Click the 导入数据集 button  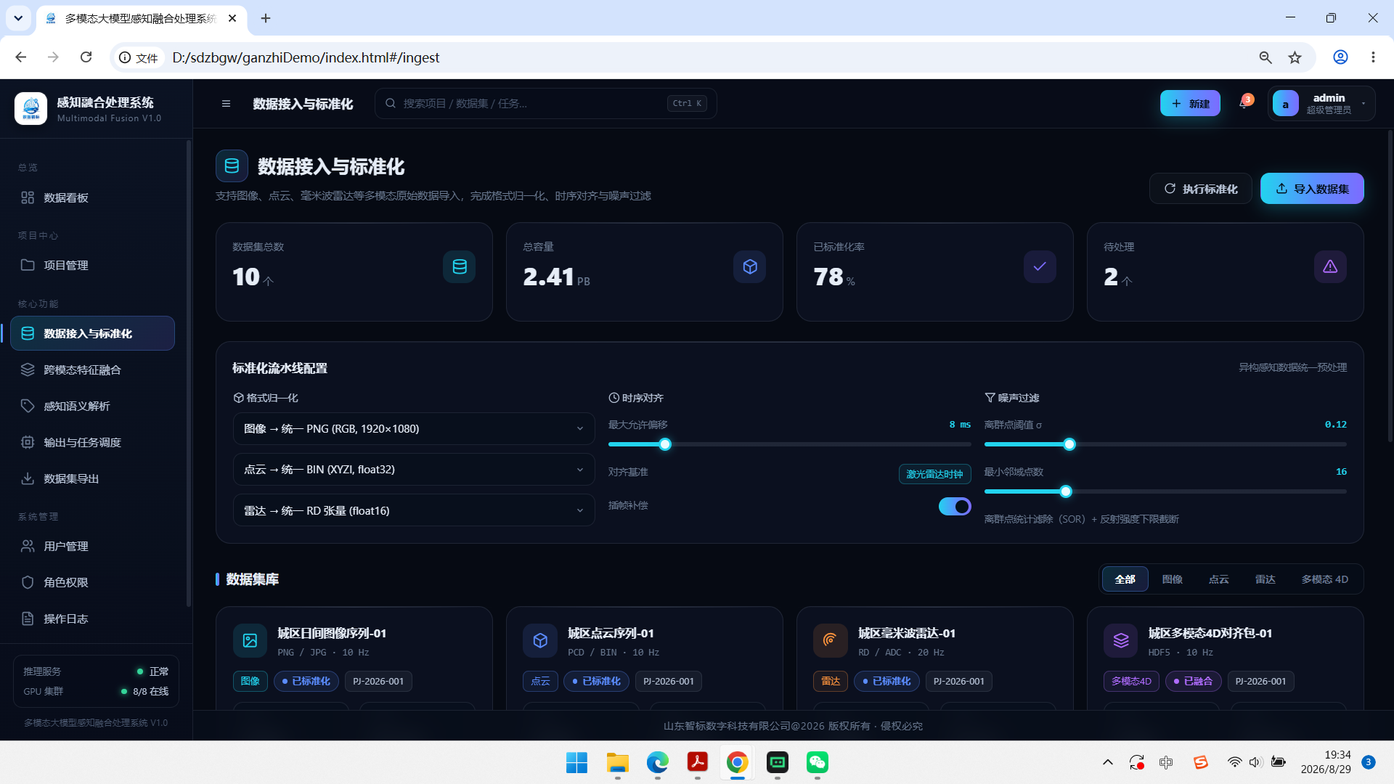1312,189
